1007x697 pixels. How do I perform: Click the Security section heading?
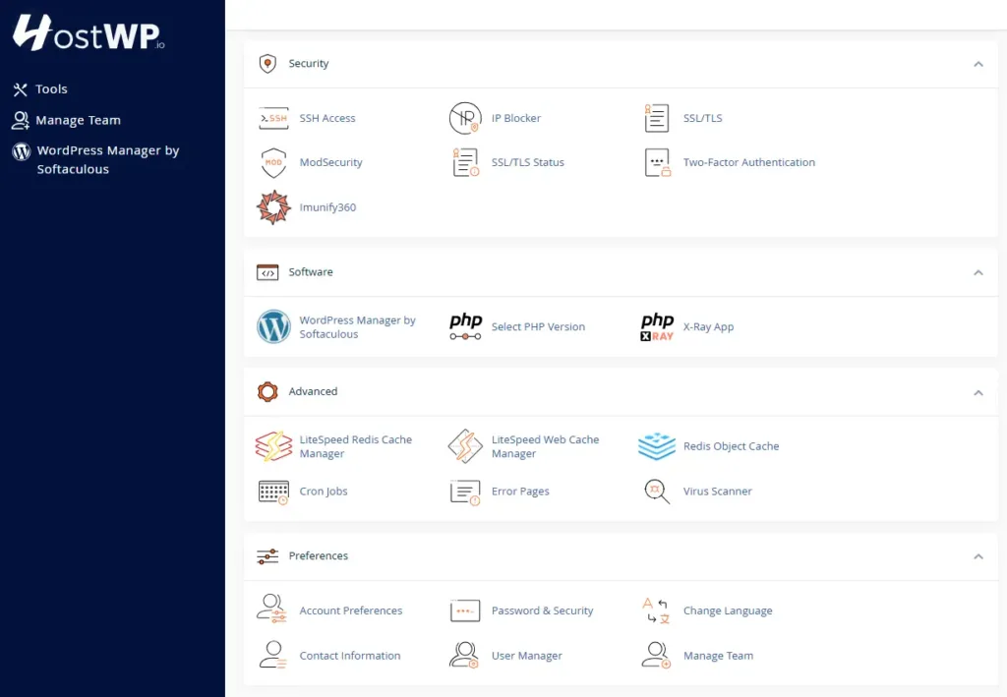(308, 64)
